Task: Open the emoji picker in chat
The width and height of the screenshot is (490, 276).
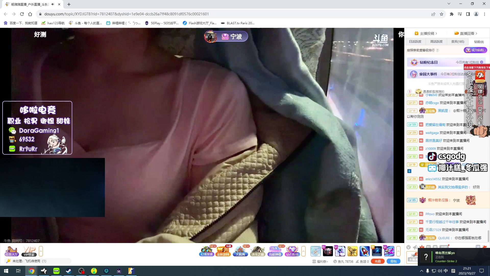Action: click(408, 247)
